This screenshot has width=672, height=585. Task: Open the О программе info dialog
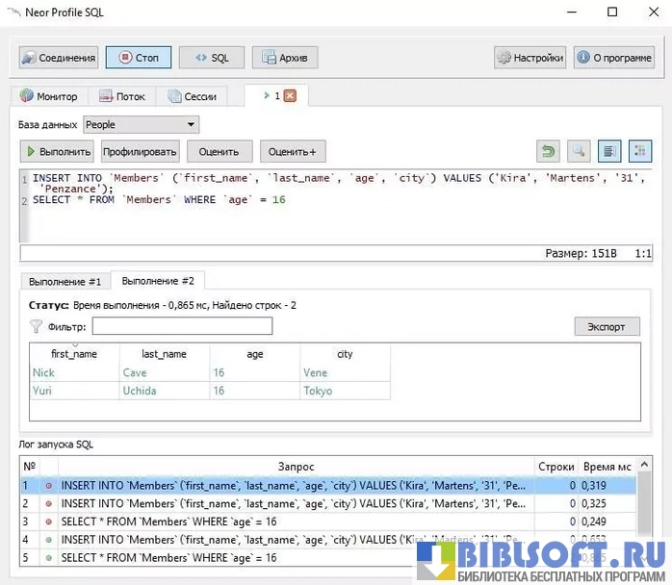point(614,58)
